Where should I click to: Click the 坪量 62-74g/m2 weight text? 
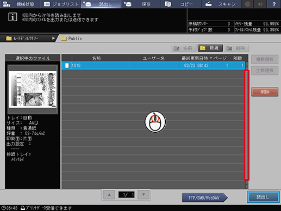coord(26,133)
